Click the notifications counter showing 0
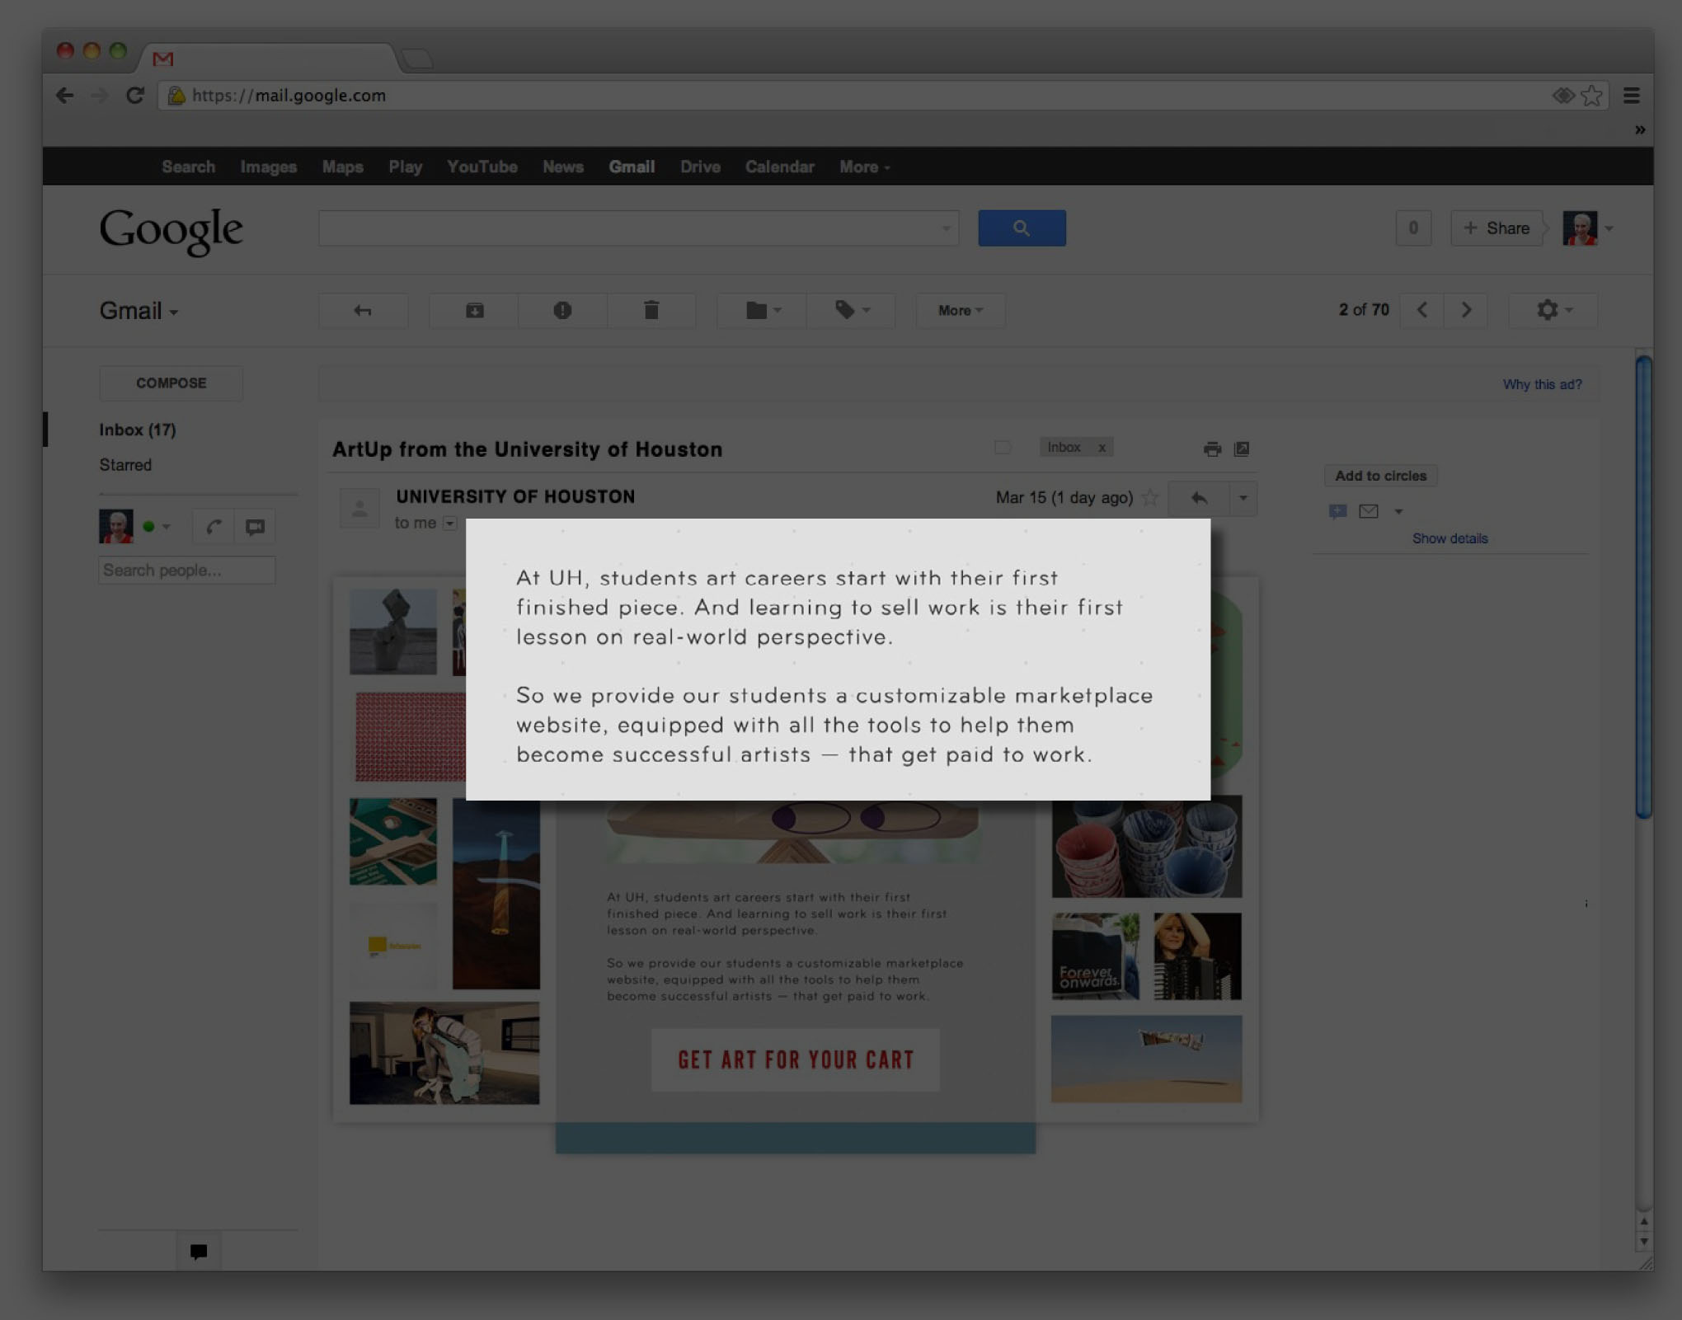 coord(1413,228)
